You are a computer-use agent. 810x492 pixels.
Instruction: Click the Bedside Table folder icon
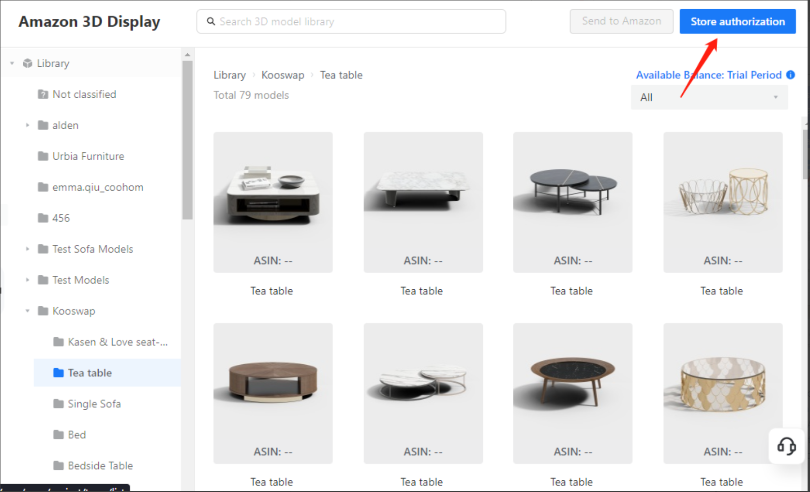click(x=59, y=466)
